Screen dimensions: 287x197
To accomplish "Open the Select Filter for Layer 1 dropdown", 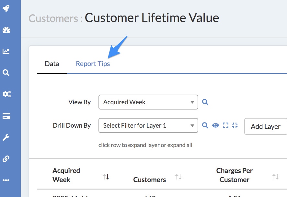I will 148,125.
